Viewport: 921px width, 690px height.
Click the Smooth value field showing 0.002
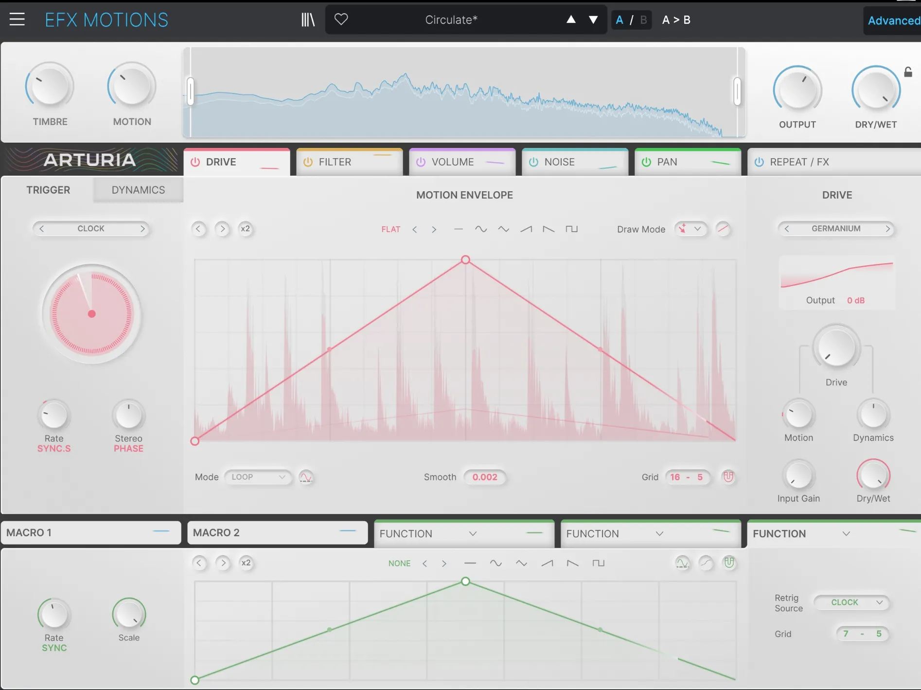pyautogui.click(x=485, y=477)
